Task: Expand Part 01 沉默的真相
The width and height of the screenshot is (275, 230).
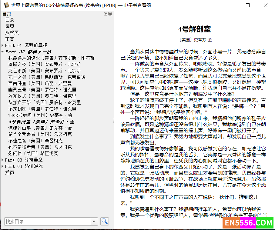Action: pos(2,45)
